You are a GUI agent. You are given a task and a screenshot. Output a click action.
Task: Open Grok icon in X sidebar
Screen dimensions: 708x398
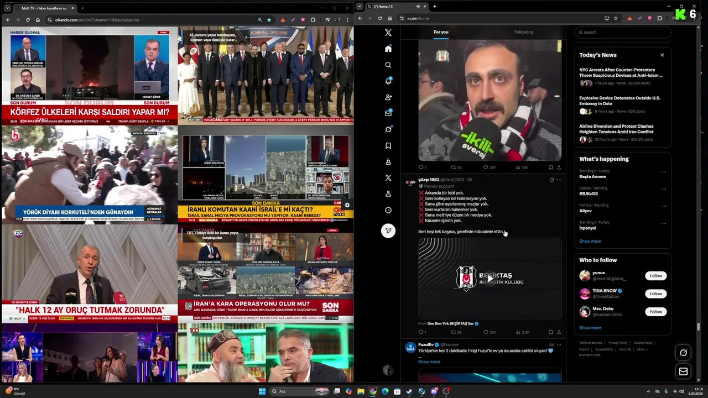(x=388, y=129)
